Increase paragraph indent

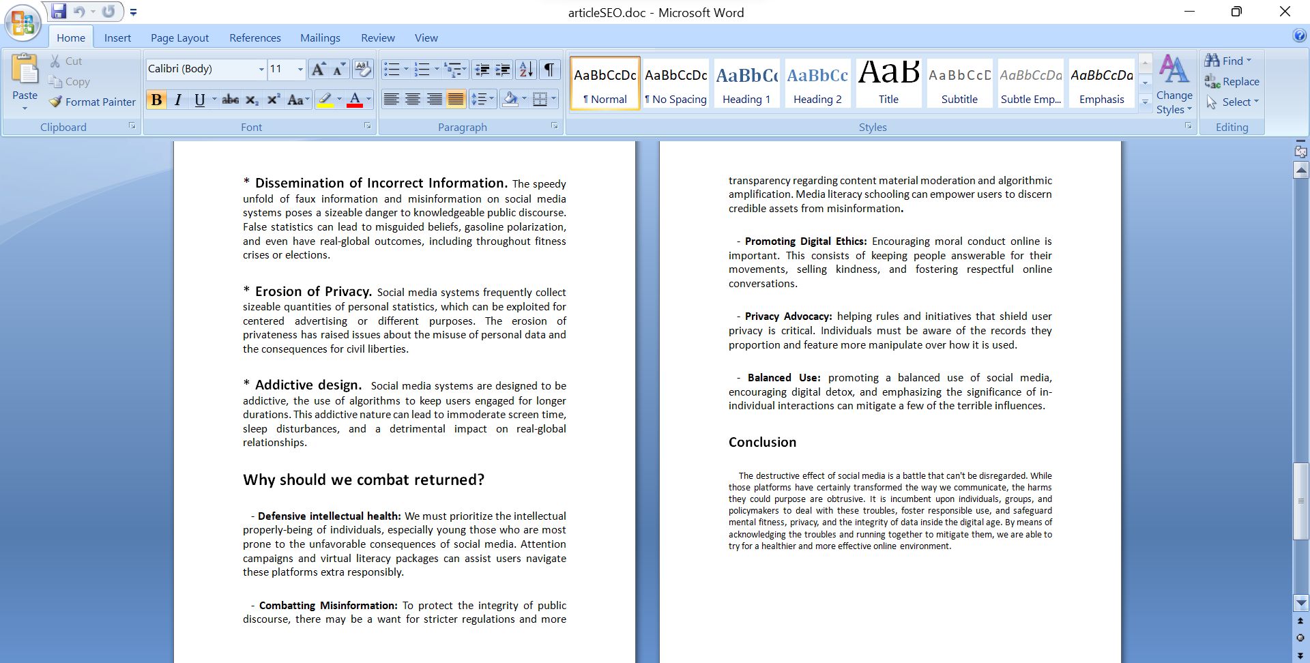point(503,69)
